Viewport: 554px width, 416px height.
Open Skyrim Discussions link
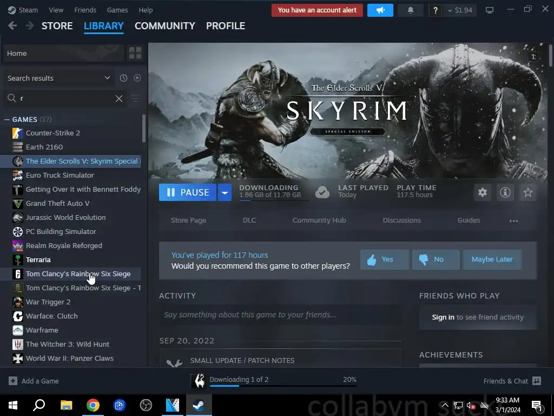tap(402, 220)
